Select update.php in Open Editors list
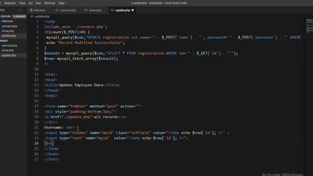This screenshot has height=176, width=313. coord(9,36)
